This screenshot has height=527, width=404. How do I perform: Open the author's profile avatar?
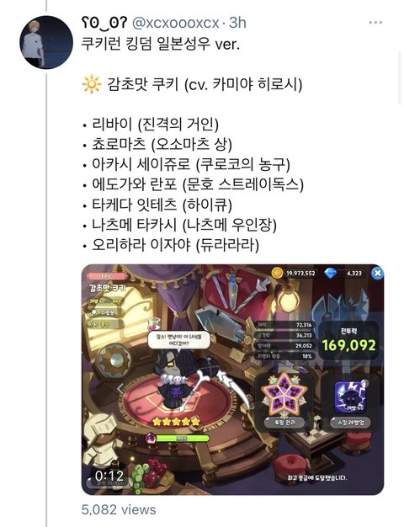[x=46, y=42]
